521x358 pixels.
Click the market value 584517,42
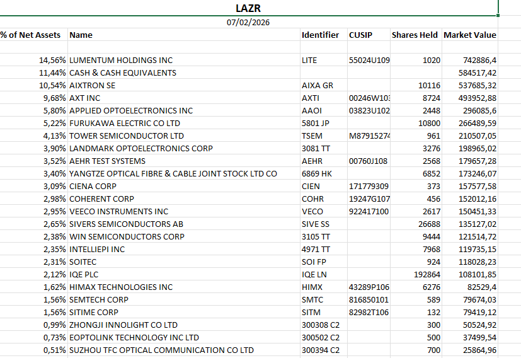tap(470, 72)
